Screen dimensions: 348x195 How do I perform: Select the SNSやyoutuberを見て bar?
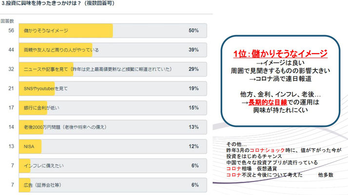[113, 88]
